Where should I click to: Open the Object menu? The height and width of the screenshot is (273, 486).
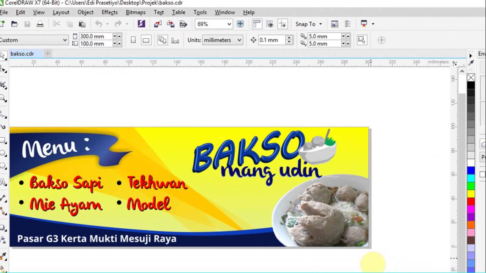coord(85,12)
